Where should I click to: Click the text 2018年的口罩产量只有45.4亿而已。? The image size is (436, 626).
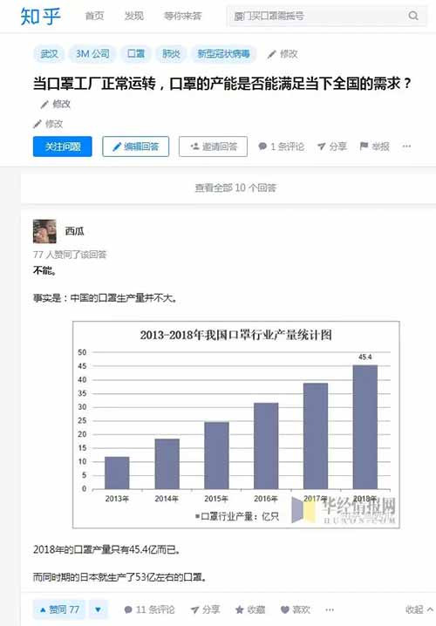(x=107, y=550)
